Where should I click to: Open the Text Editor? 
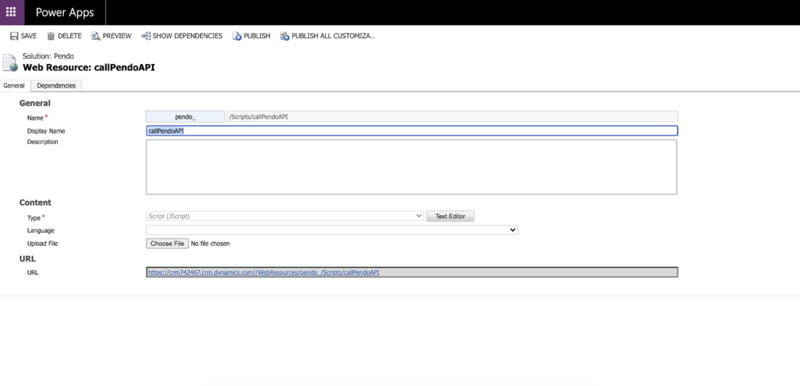450,216
